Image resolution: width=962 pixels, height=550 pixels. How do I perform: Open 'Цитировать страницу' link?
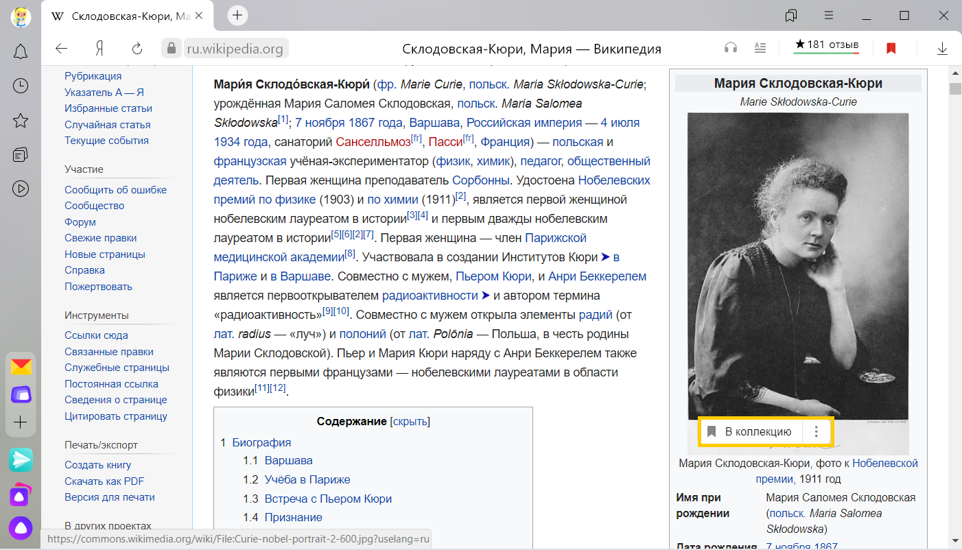[x=116, y=416]
